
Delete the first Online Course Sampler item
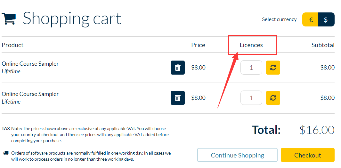(x=178, y=68)
